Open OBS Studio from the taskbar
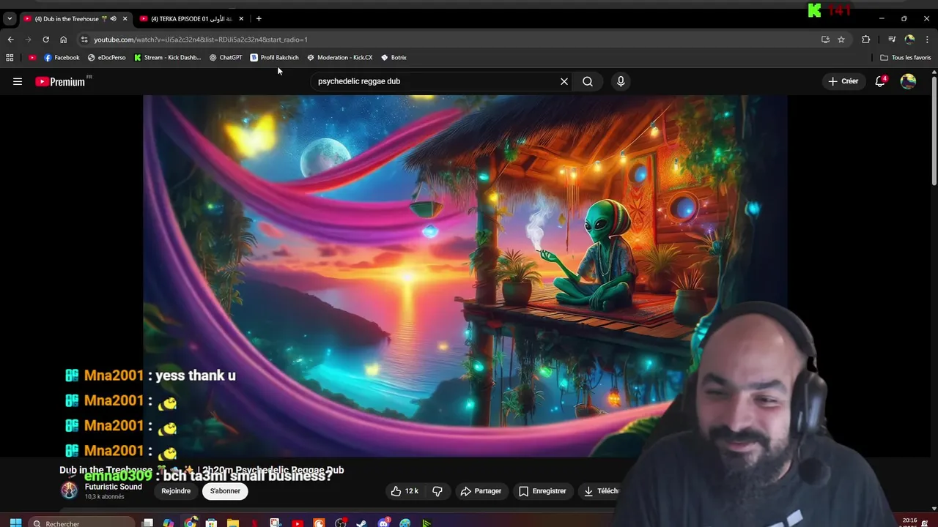 click(x=340, y=523)
